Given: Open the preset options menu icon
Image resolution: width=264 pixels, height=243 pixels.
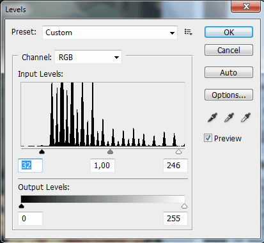Looking at the screenshot, I should click(x=189, y=32).
